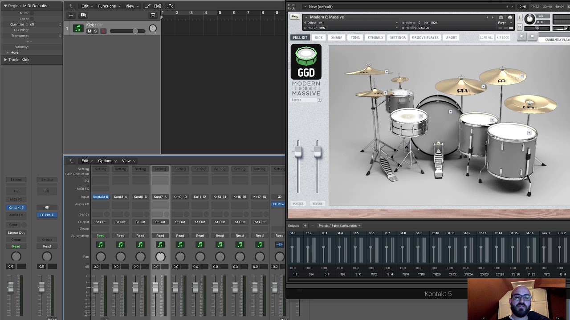Click the add track plus button
The image size is (570, 320).
tap(71, 15)
